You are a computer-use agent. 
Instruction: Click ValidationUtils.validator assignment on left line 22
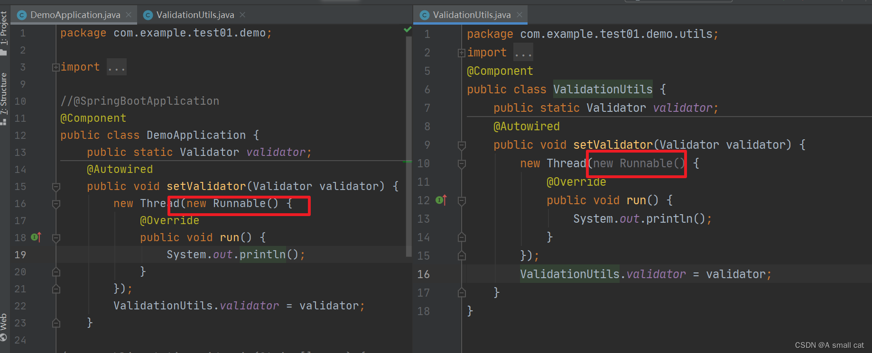point(239,306)
